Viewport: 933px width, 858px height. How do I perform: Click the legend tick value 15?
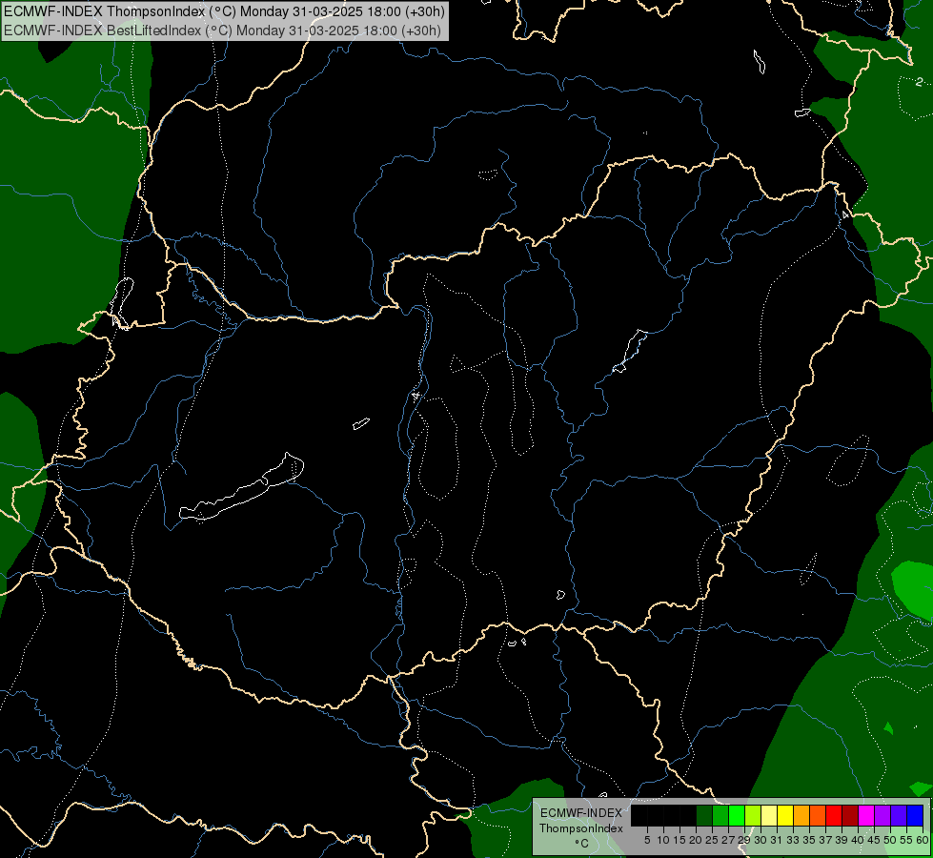coord(679,840)
